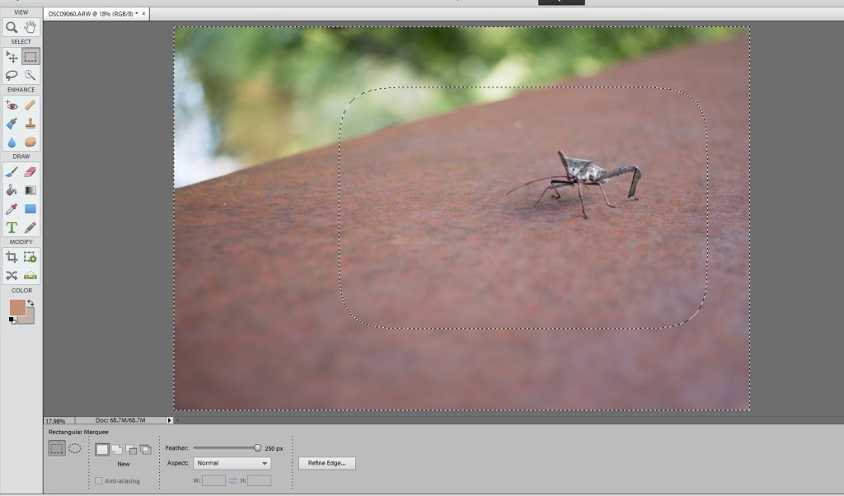The width and height of the screenshot is (844, 496).
Task: Select the Hand tool
Action: click(x=30, y=27)
